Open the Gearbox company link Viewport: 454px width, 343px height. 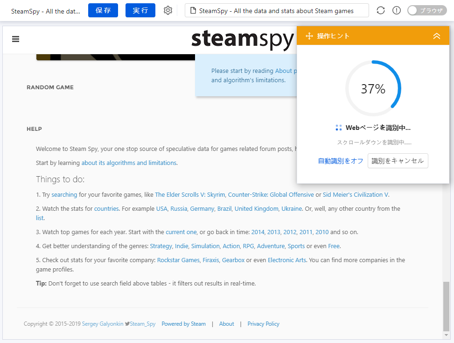tap(233, 260)
